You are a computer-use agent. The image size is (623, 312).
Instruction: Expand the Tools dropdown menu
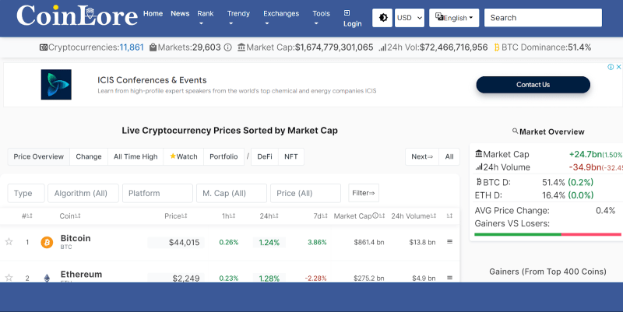(x=321, y=18)
